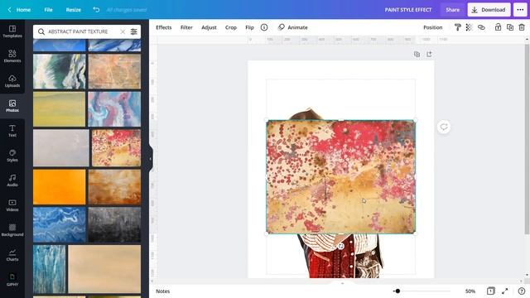This screenshot has width=530, height=298.
Task: Click the Download button
Action: click(489, 10)
